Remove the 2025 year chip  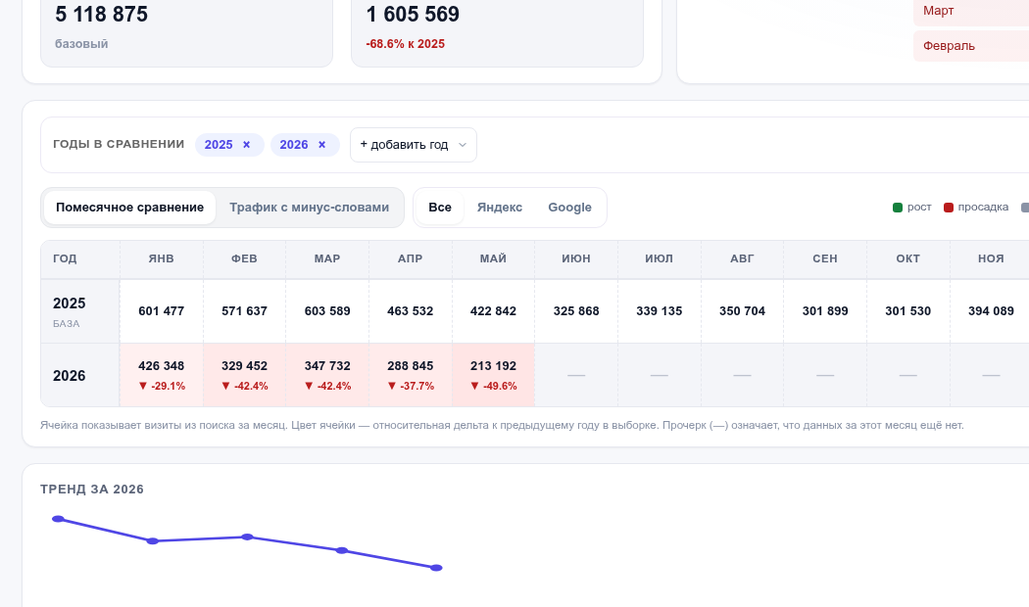point(247,145)
